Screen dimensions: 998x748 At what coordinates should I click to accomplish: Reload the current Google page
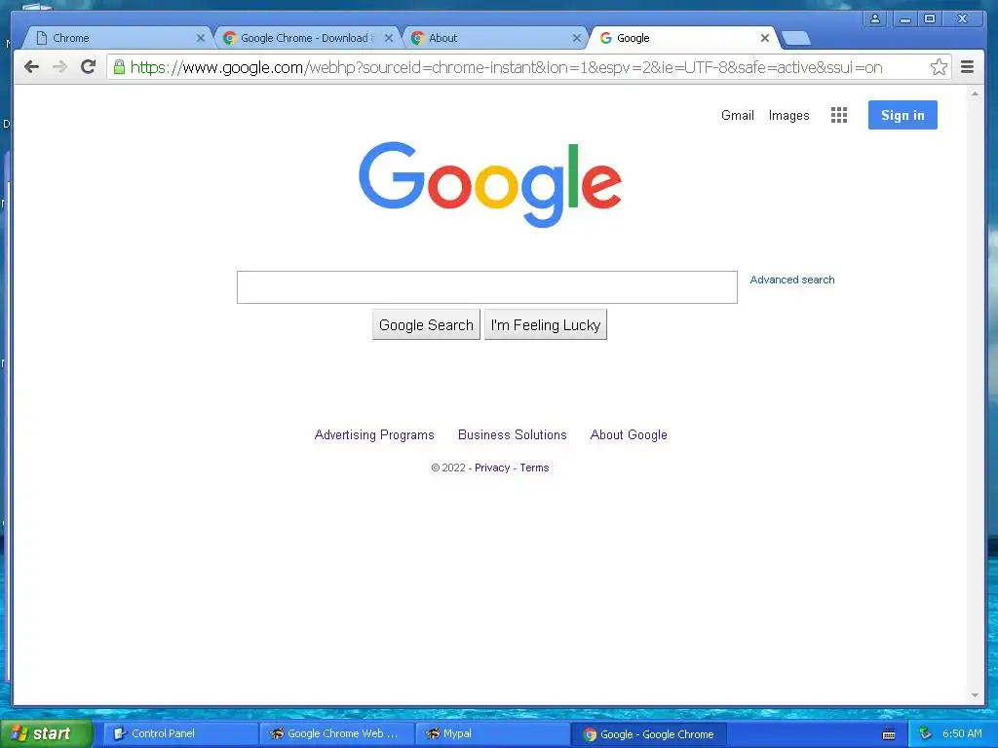(x=89, y=67)
